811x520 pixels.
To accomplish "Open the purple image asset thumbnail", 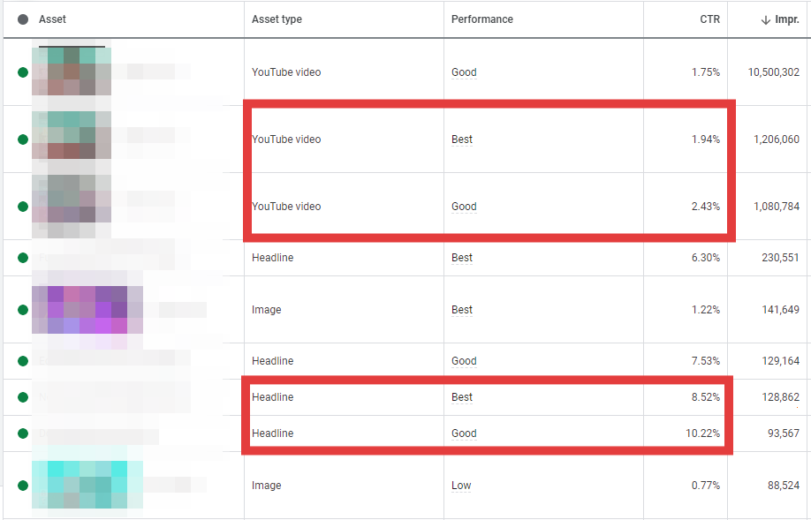I will click(x=87, y=310).
